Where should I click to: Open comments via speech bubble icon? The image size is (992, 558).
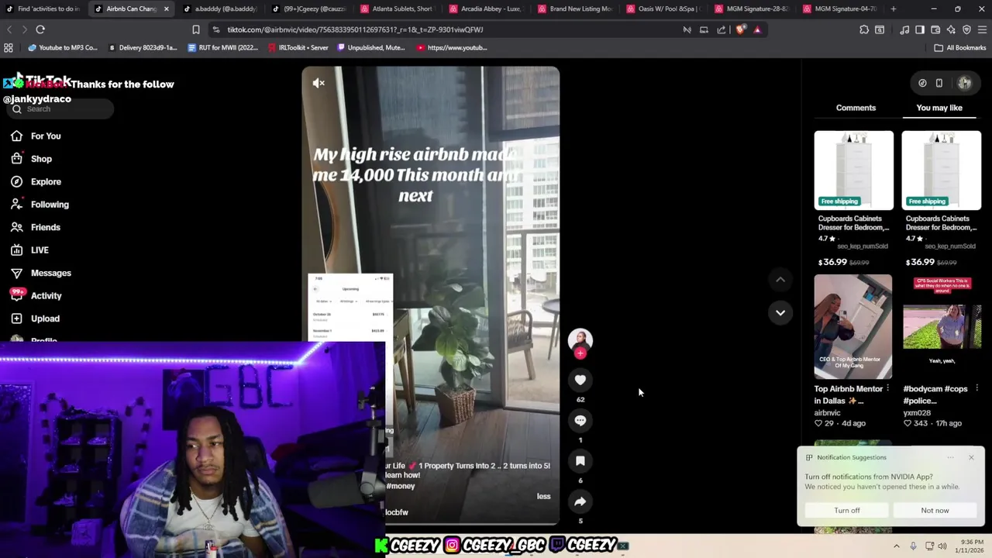(580, 420)
